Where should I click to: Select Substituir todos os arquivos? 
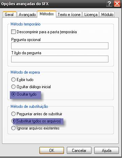[x=13, y=121]
